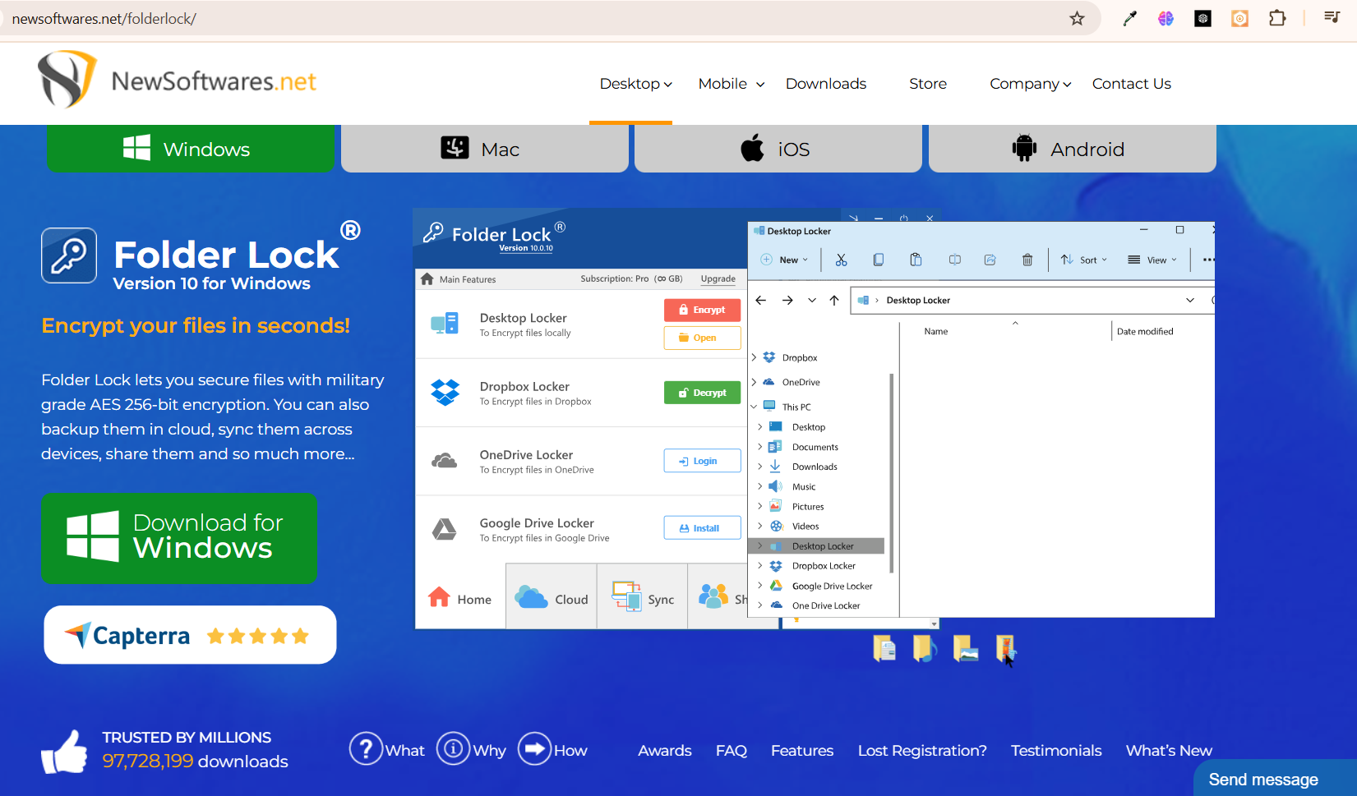Expand address bar history dropdown

1190,300
